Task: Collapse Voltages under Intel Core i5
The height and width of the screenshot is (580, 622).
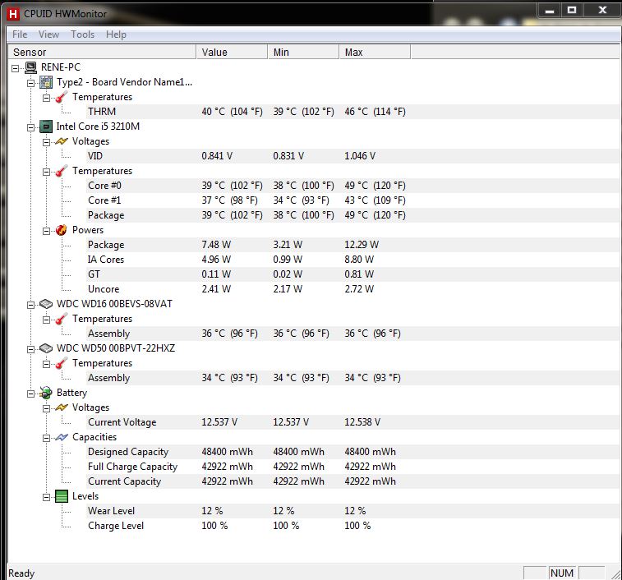Action: (x=46, y=142)
